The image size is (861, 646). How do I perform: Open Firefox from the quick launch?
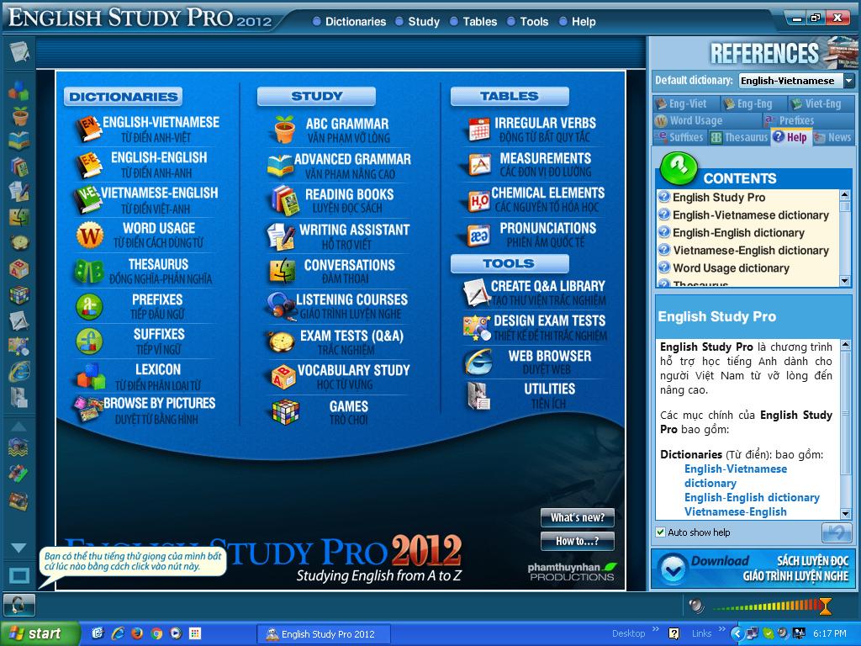(137, 633)
